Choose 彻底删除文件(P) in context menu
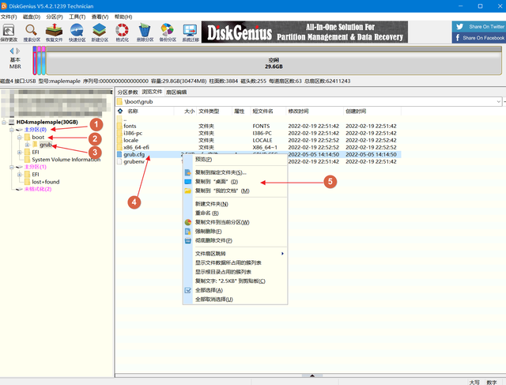 235,240
